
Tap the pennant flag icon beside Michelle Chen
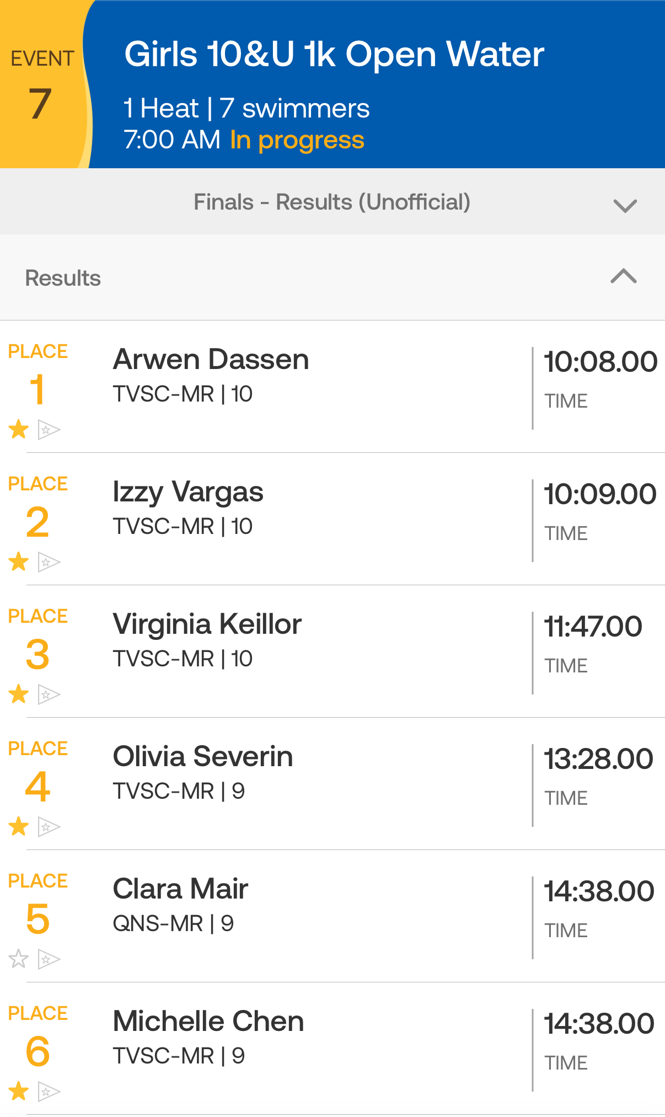49,1092
